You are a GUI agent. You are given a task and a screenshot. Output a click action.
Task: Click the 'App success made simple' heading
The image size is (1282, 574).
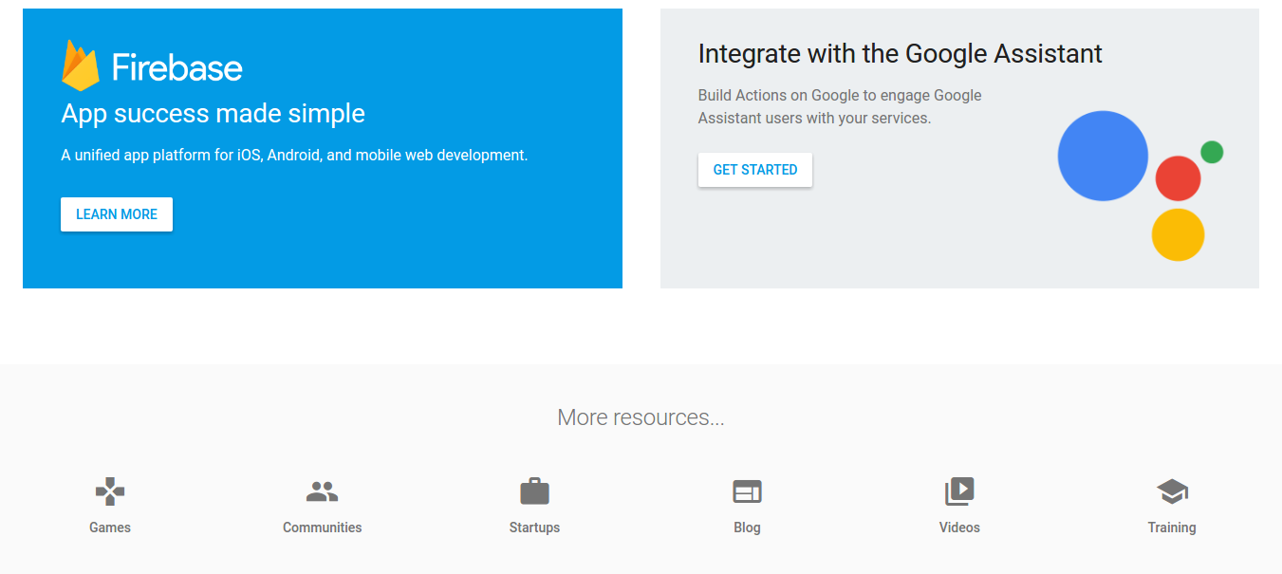point(213,114)
